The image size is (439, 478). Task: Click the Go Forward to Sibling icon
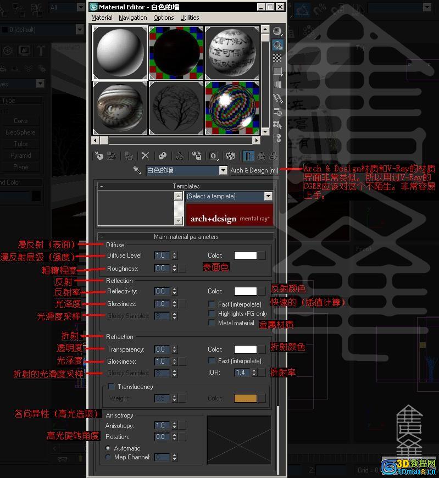pos(273,156)
